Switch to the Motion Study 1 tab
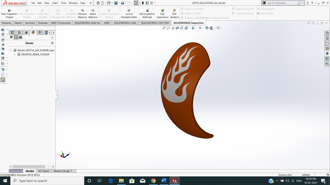This screenshot has height=185, width=330. [x=63, y=171]
